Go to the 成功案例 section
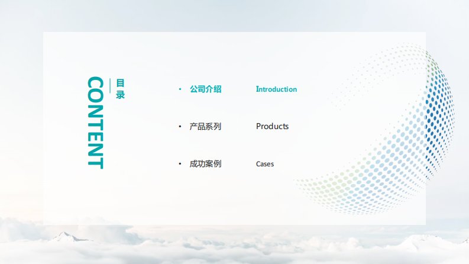Image resolution: width=469 pixels, height=264 pixels. click(205, 164)
